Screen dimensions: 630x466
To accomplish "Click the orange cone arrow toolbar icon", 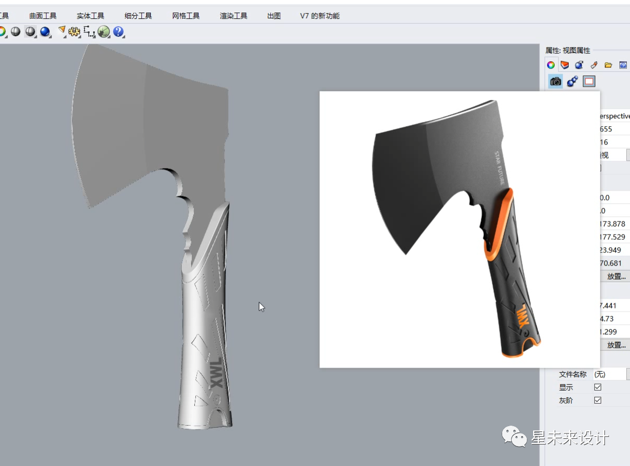I will [61, 31].
